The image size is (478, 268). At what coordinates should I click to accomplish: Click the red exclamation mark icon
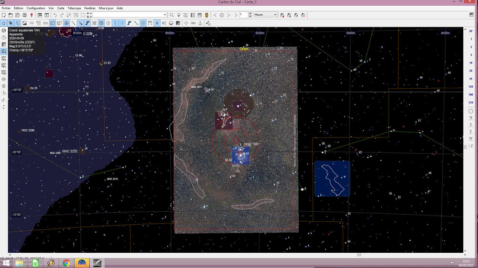pos(32,15)
